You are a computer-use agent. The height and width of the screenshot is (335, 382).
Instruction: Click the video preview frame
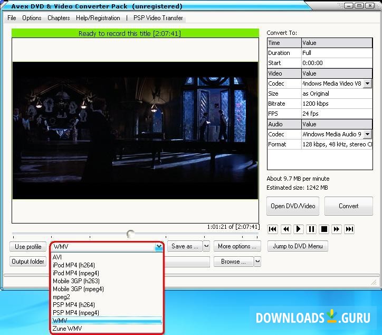(x=135, y=131)
